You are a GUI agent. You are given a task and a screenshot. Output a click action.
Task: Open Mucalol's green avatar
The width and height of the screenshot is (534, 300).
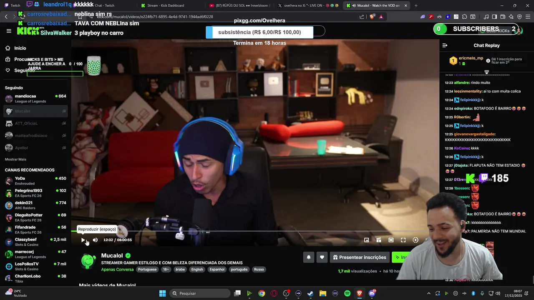click(88, 261)
